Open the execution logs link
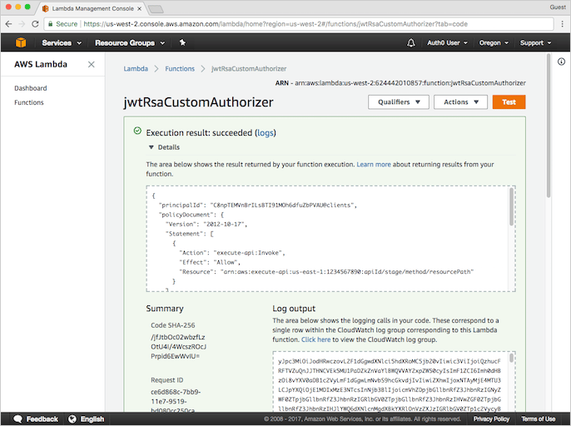571x426 pixels. click(265, 133)
